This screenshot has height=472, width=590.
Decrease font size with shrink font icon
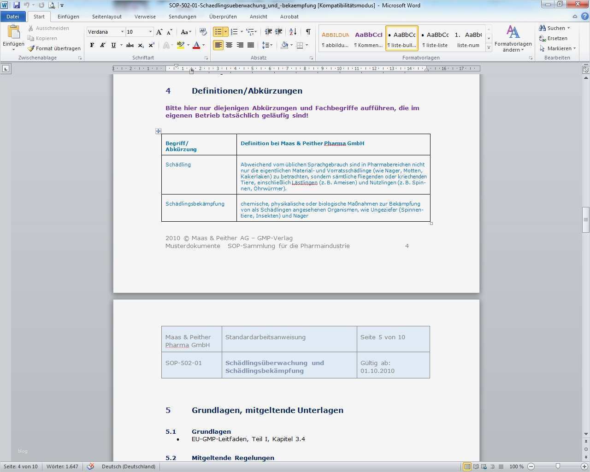pos(170,32)
